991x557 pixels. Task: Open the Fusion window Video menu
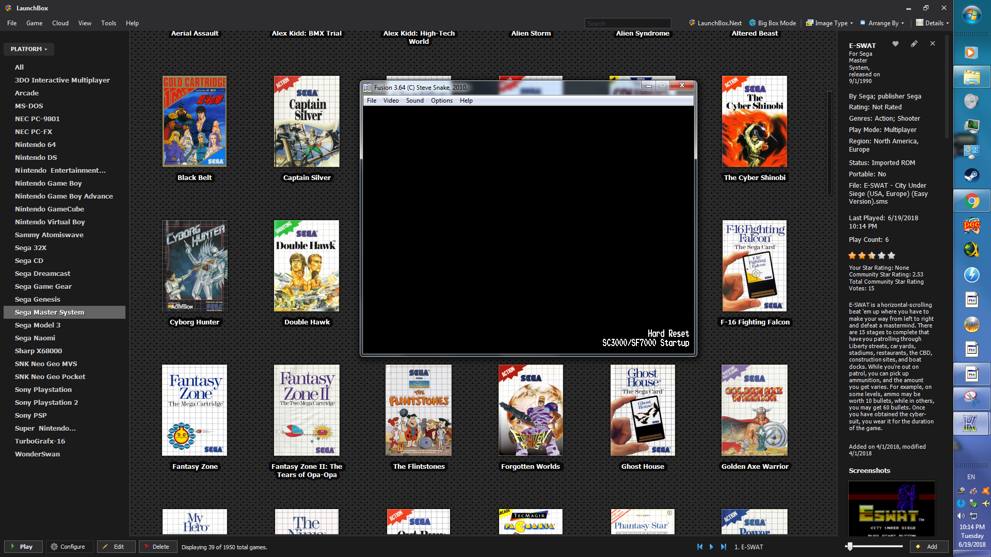[x=391, y=101]
